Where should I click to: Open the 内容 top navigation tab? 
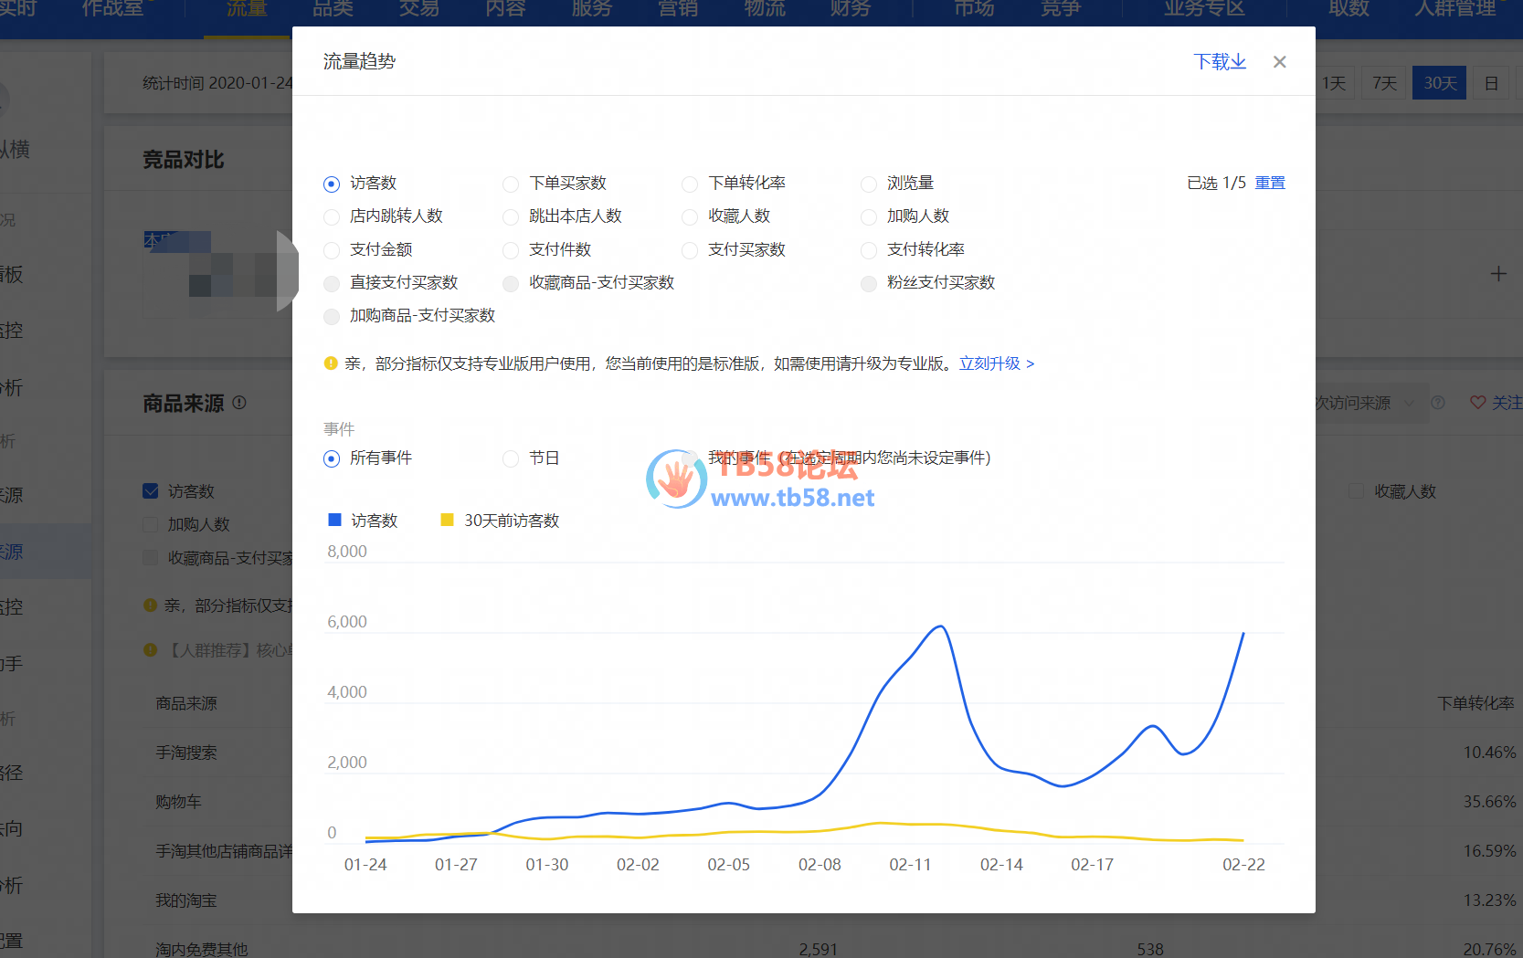pos(505,9)
